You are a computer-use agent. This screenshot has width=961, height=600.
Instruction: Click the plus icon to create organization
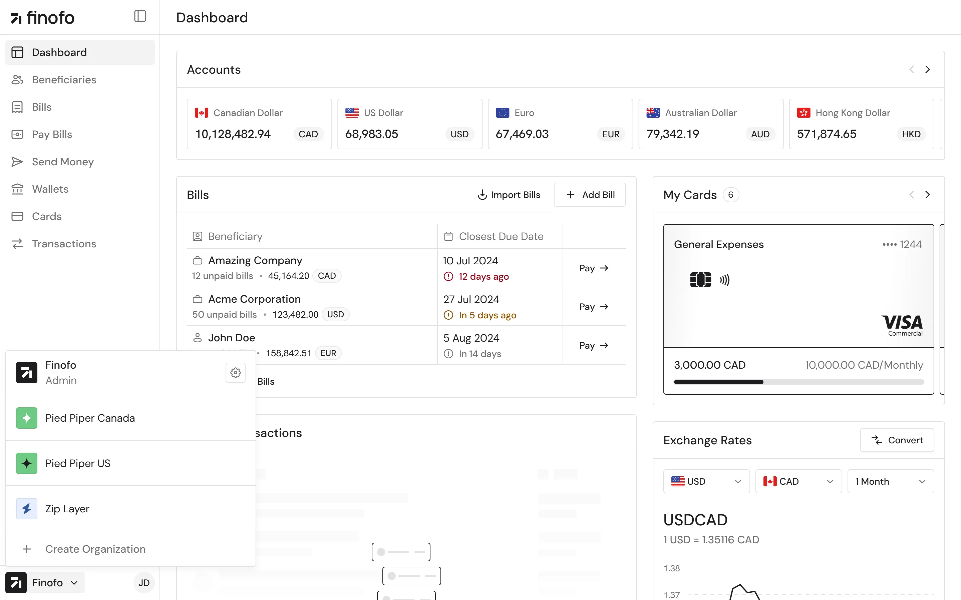pos(27,549)
